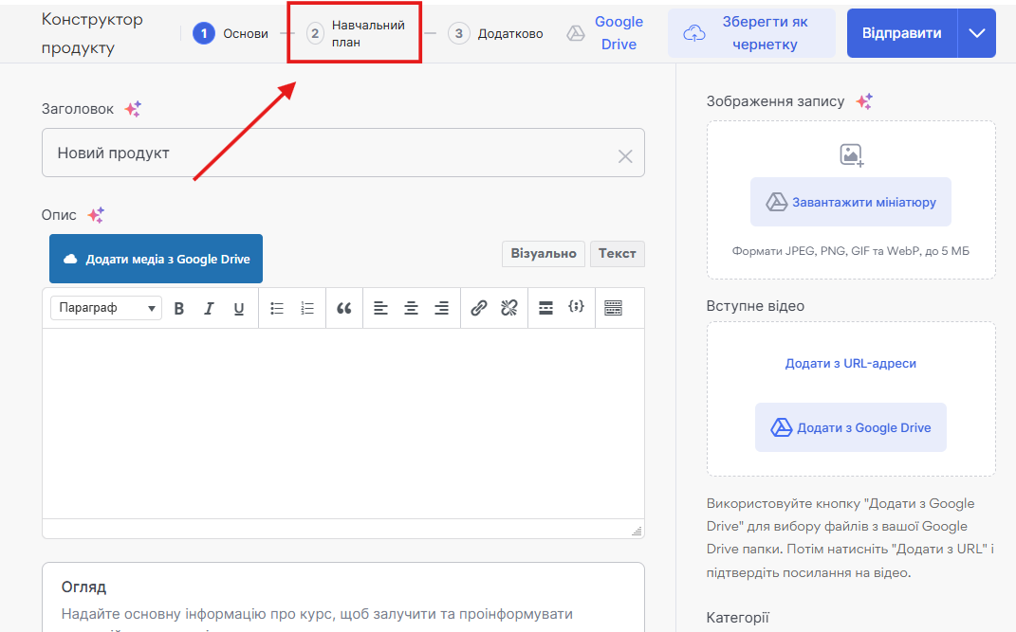Toggle the toolbar toggle keyboard icon
Viewport: 1016px width, 632px height.
click(613, 308)
